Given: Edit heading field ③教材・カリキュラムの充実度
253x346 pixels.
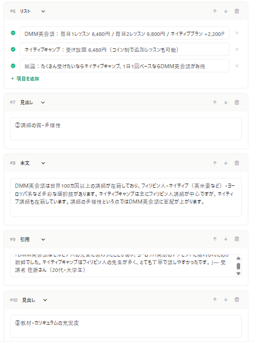Looking at the screenshot, I should (126, 327).
